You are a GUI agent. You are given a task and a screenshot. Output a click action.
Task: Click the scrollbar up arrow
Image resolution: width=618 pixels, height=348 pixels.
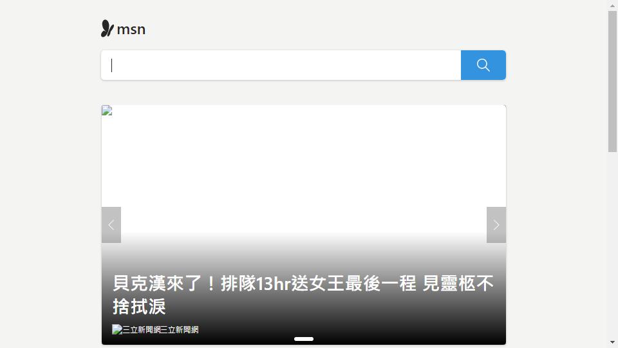612,5
